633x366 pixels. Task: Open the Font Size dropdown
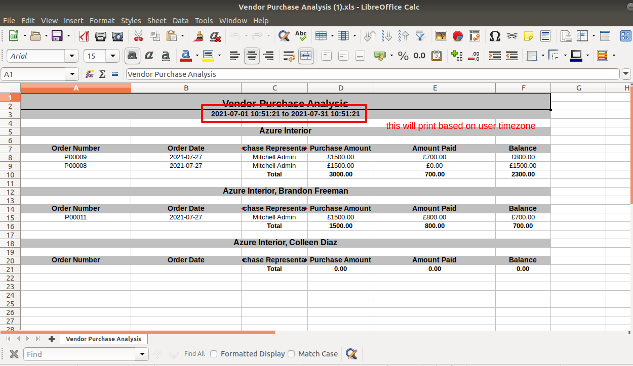click(113, 56)
